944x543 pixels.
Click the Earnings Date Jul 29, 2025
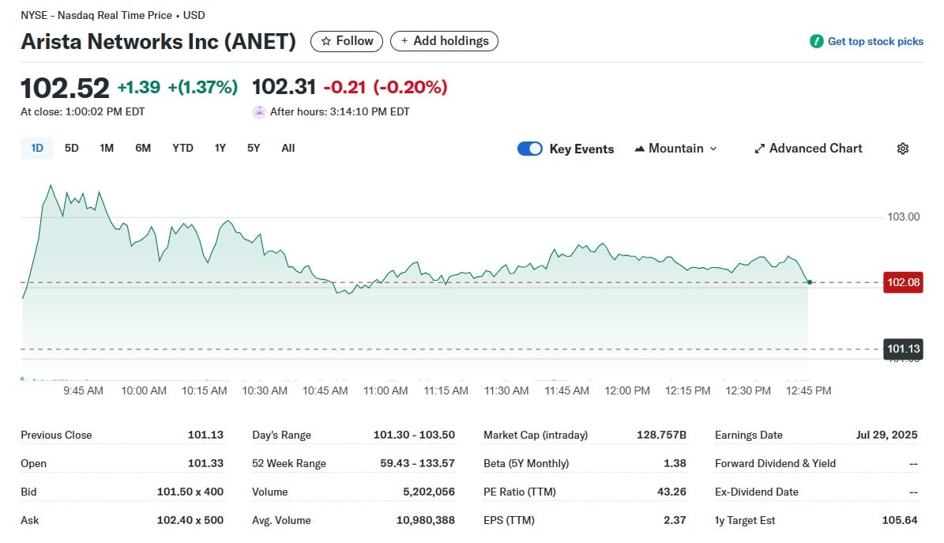tap(887, 436)
